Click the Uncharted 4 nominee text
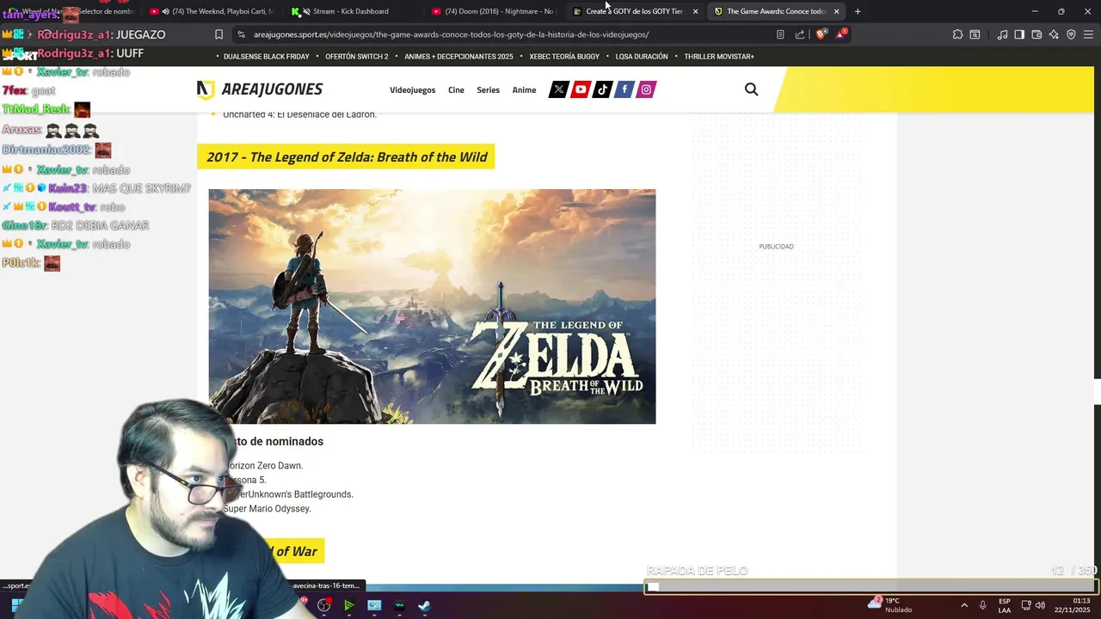 [x=299, y=114]
